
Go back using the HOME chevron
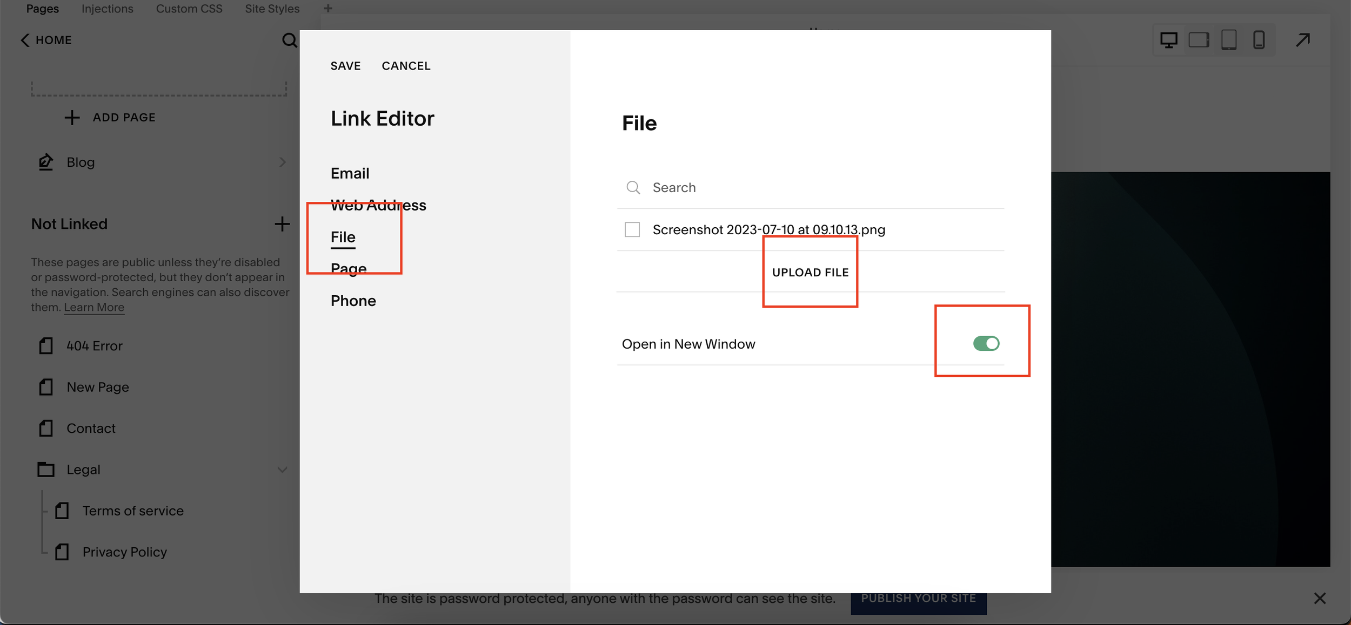[x=25, y=40]
